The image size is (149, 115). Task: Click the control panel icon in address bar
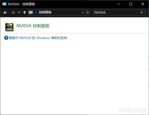31,12
